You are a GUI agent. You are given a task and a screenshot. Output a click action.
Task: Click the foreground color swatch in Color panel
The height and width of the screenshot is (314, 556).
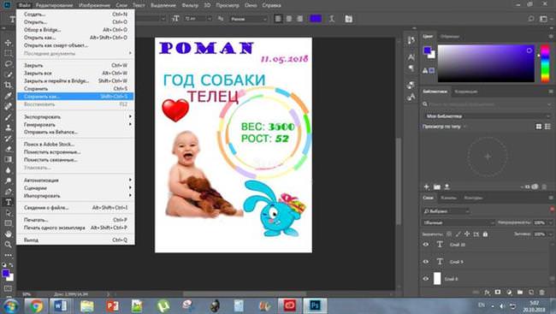pyautogui.click(x=428, y=50)
